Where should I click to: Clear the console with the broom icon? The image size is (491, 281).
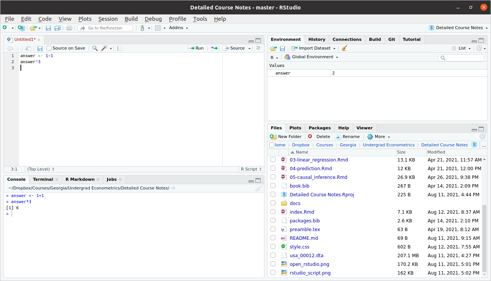point(258,188)
